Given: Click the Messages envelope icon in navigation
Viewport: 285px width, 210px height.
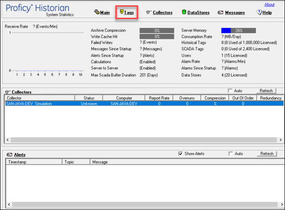Looking at the screenshot, I should coord(220,12).
